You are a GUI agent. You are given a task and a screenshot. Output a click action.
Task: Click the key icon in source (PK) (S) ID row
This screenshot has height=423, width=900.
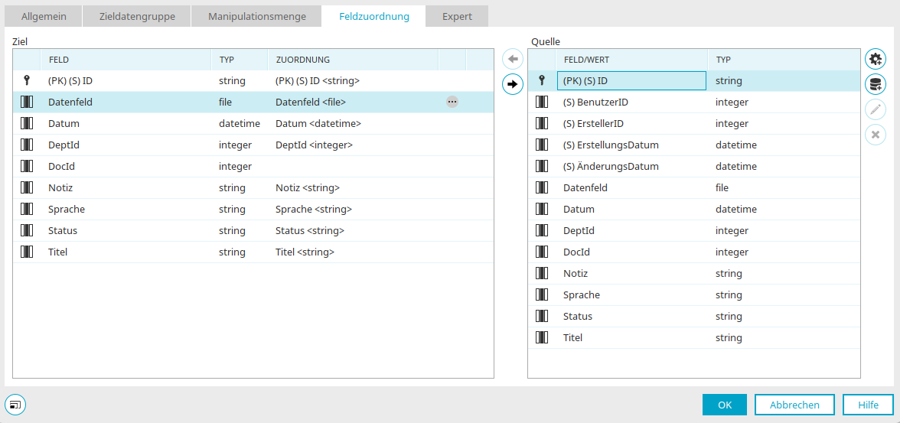point(541,81)
